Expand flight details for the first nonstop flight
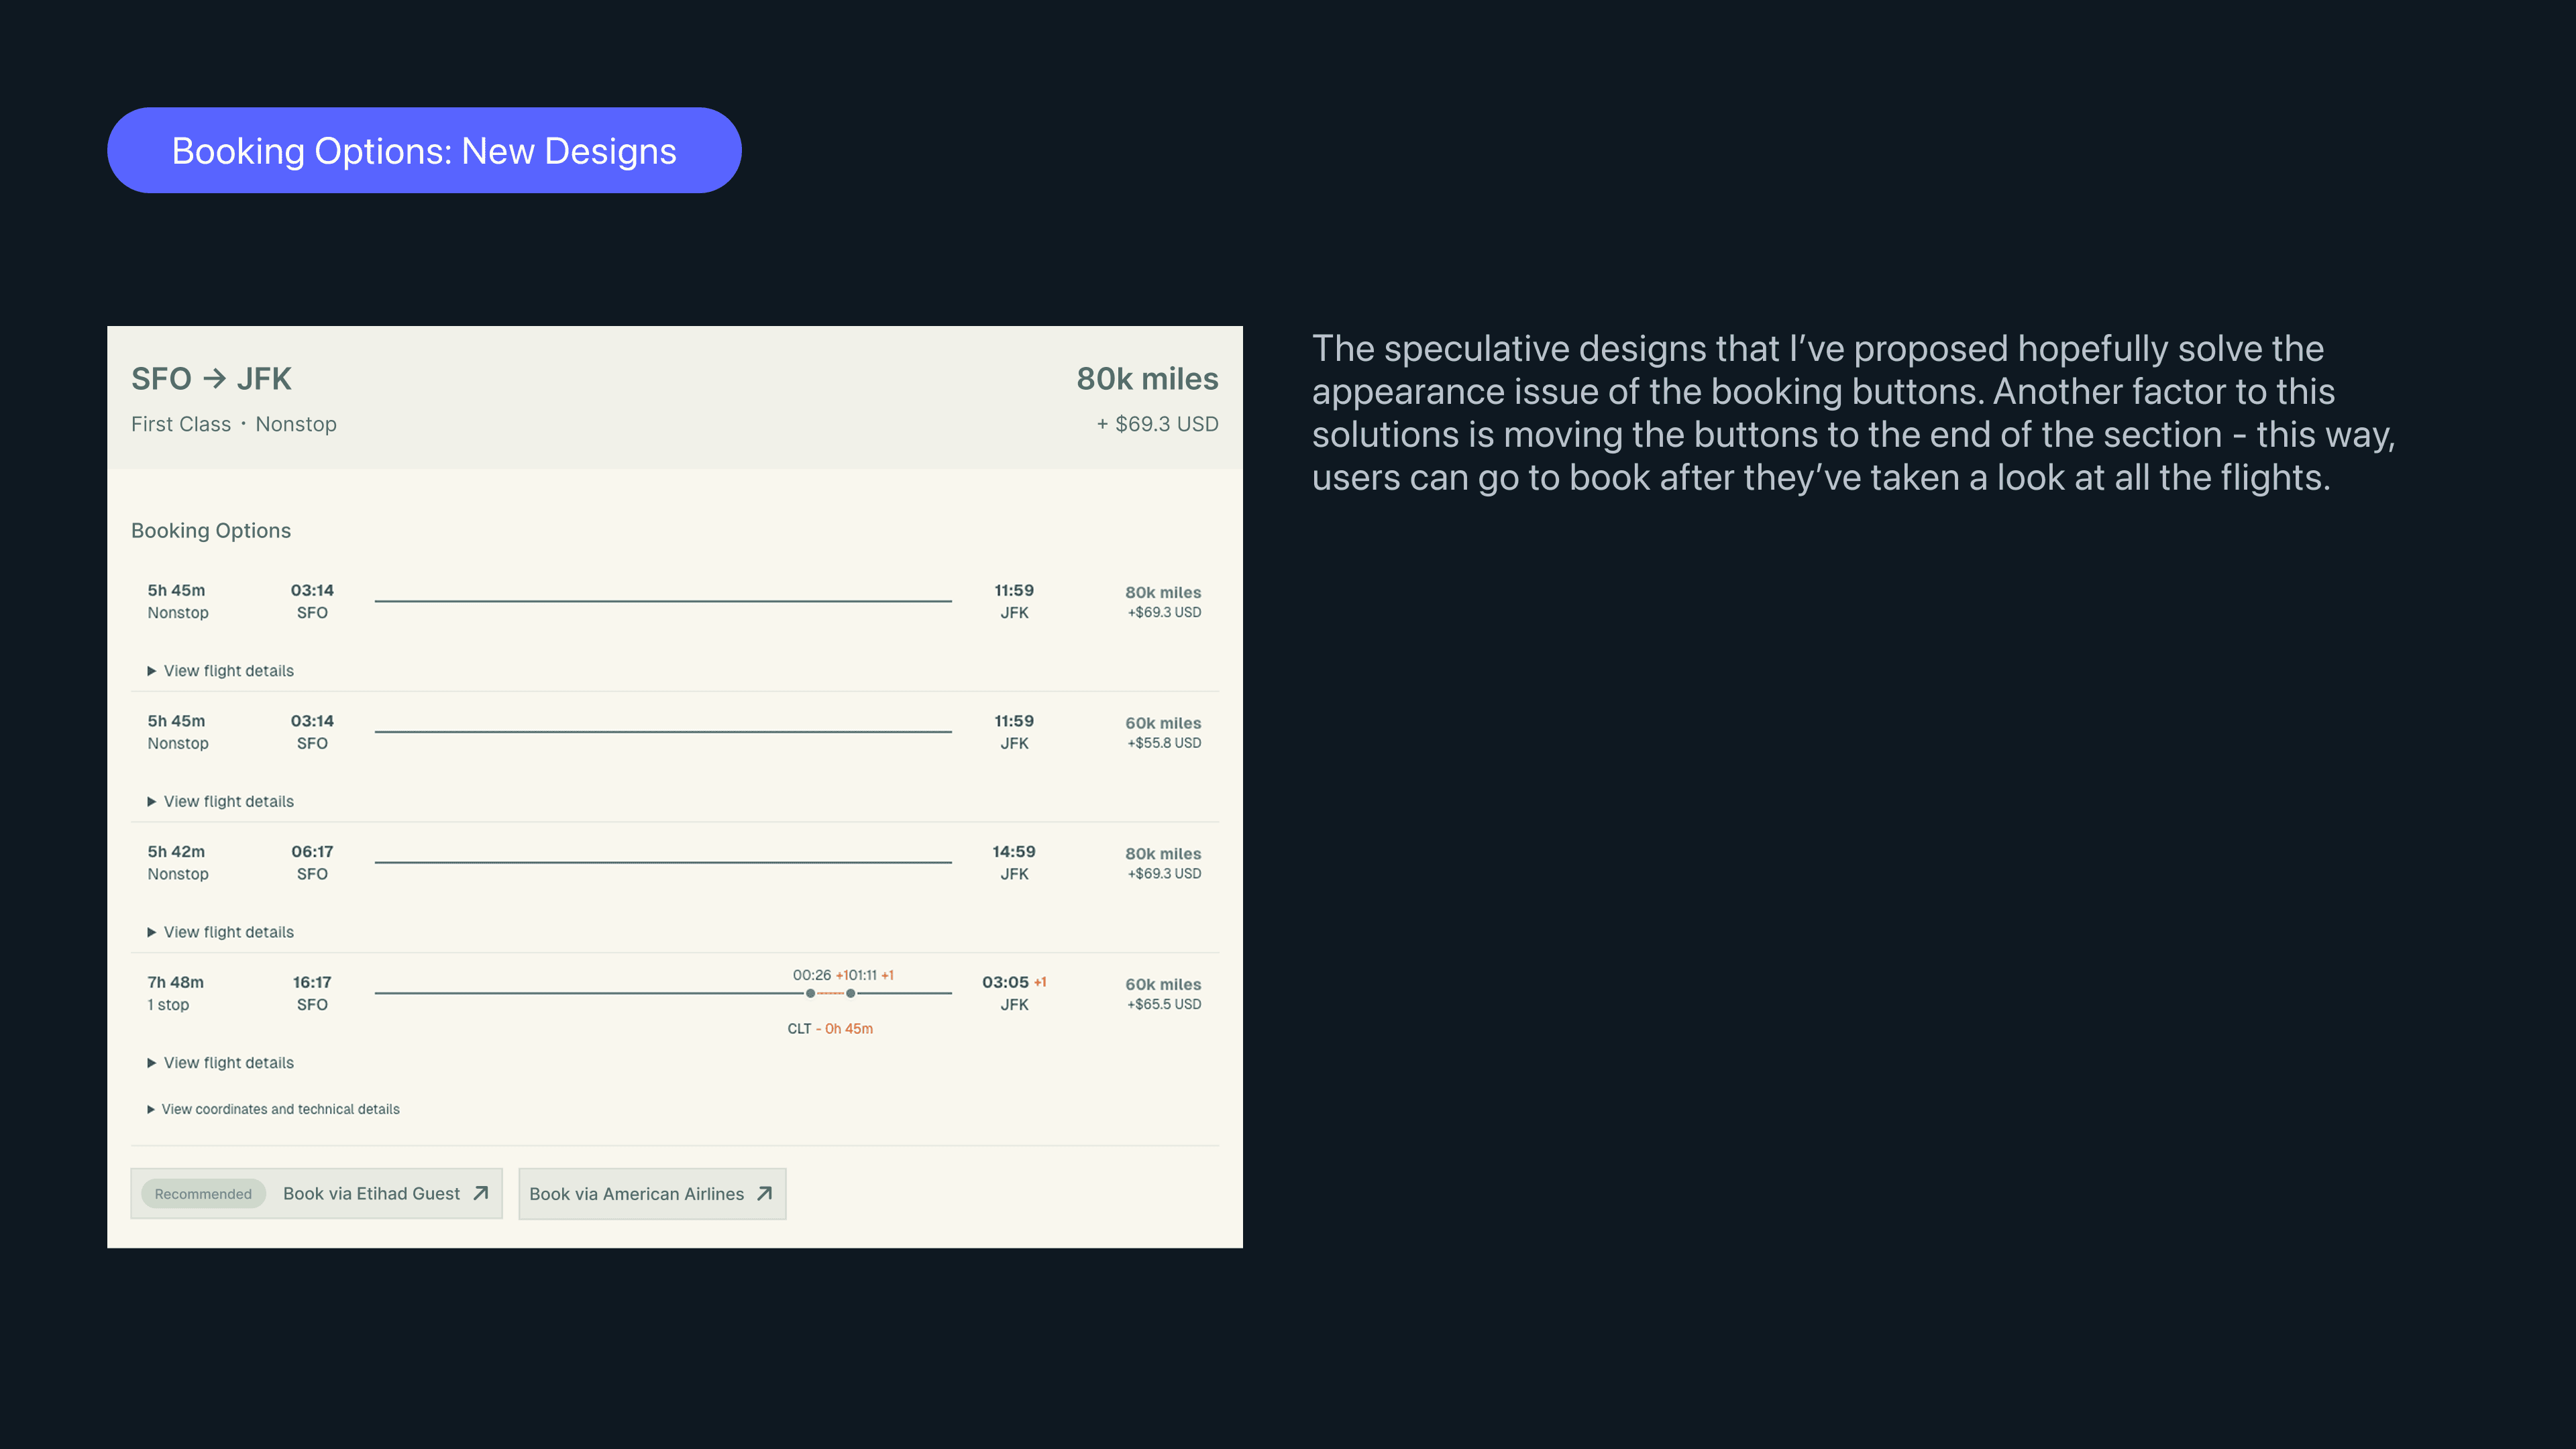Image resolution: width=2576 pixels, height=1449 pixels. click(x=228, y=670)
